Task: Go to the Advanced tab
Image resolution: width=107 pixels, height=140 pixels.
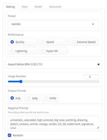Action: [55, 7]
